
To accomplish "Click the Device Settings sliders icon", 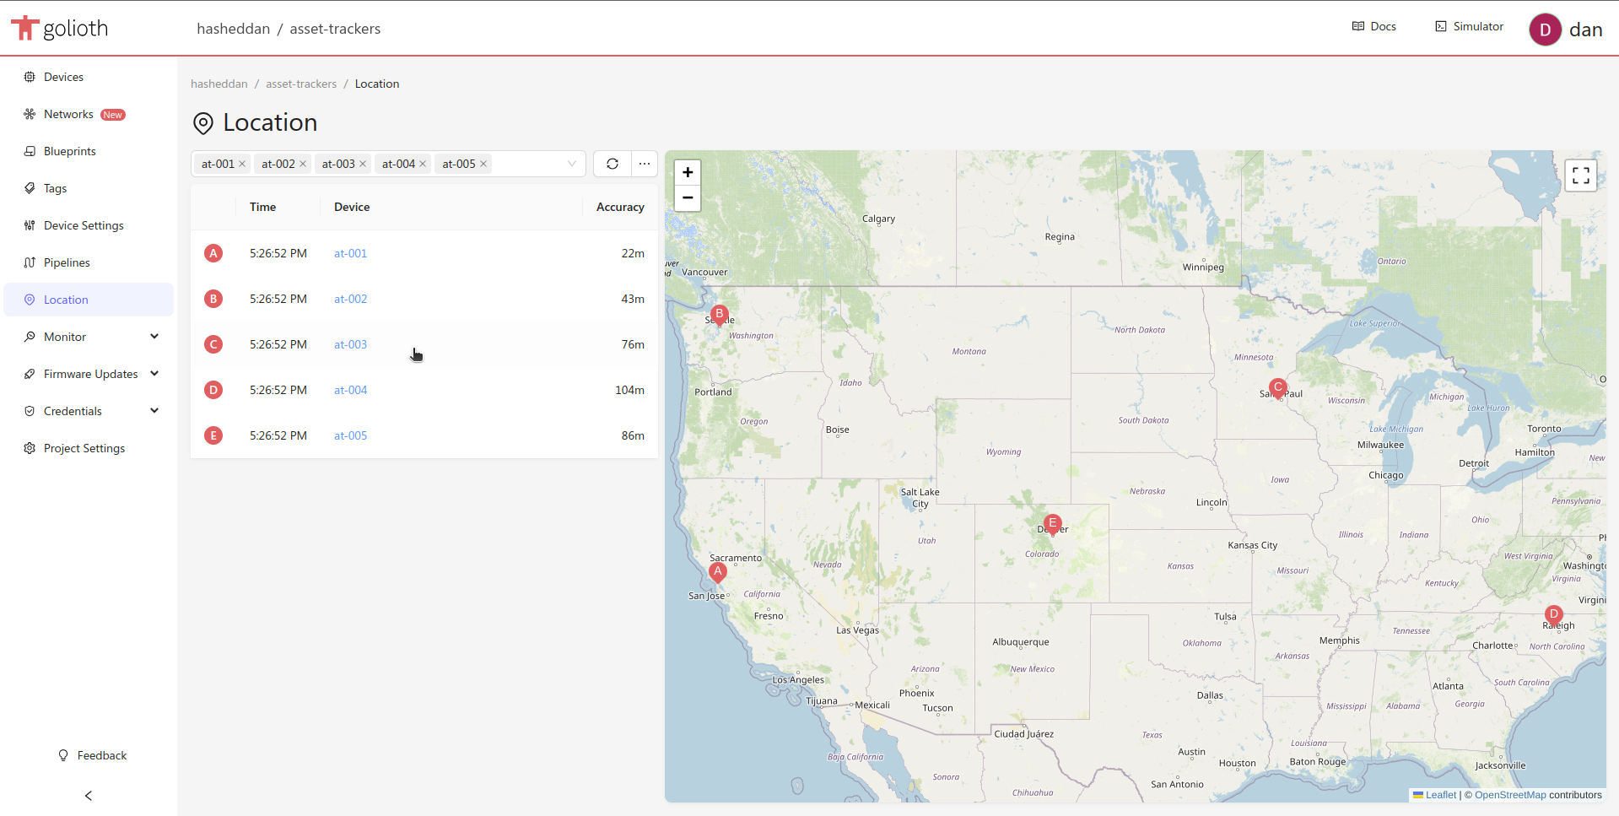I will point(30,225).
